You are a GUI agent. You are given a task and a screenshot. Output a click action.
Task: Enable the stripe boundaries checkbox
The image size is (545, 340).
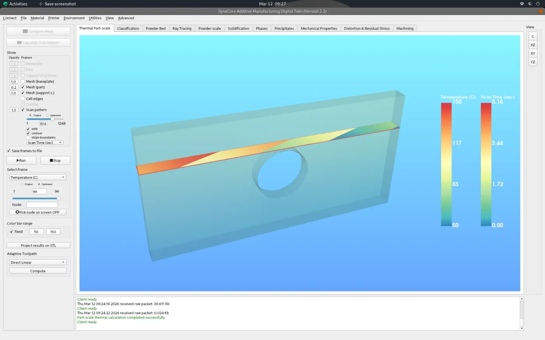point(28,138)
